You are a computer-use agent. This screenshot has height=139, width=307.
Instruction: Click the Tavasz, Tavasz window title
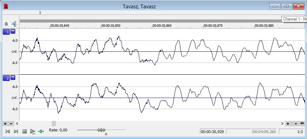point(139,7)
